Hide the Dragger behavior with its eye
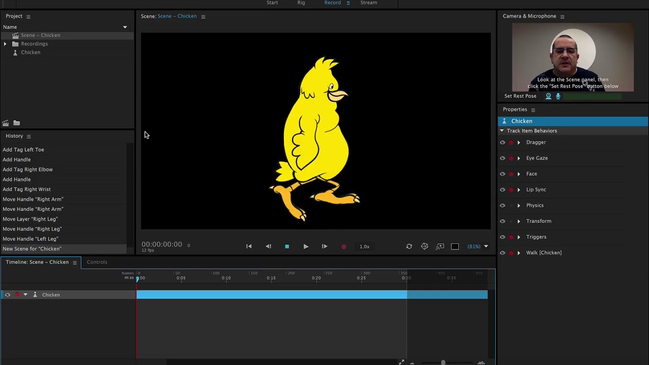Viewport: 649px width, 365px height. (x=502, y=142)
